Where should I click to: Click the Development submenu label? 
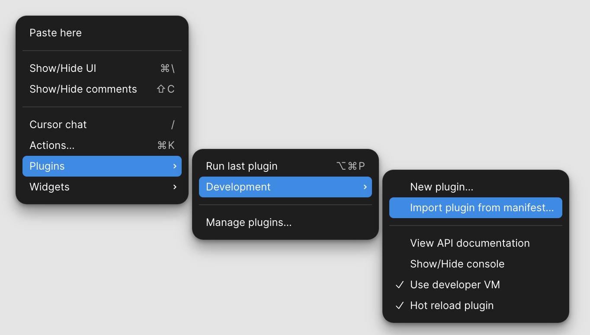pos(238,187)
